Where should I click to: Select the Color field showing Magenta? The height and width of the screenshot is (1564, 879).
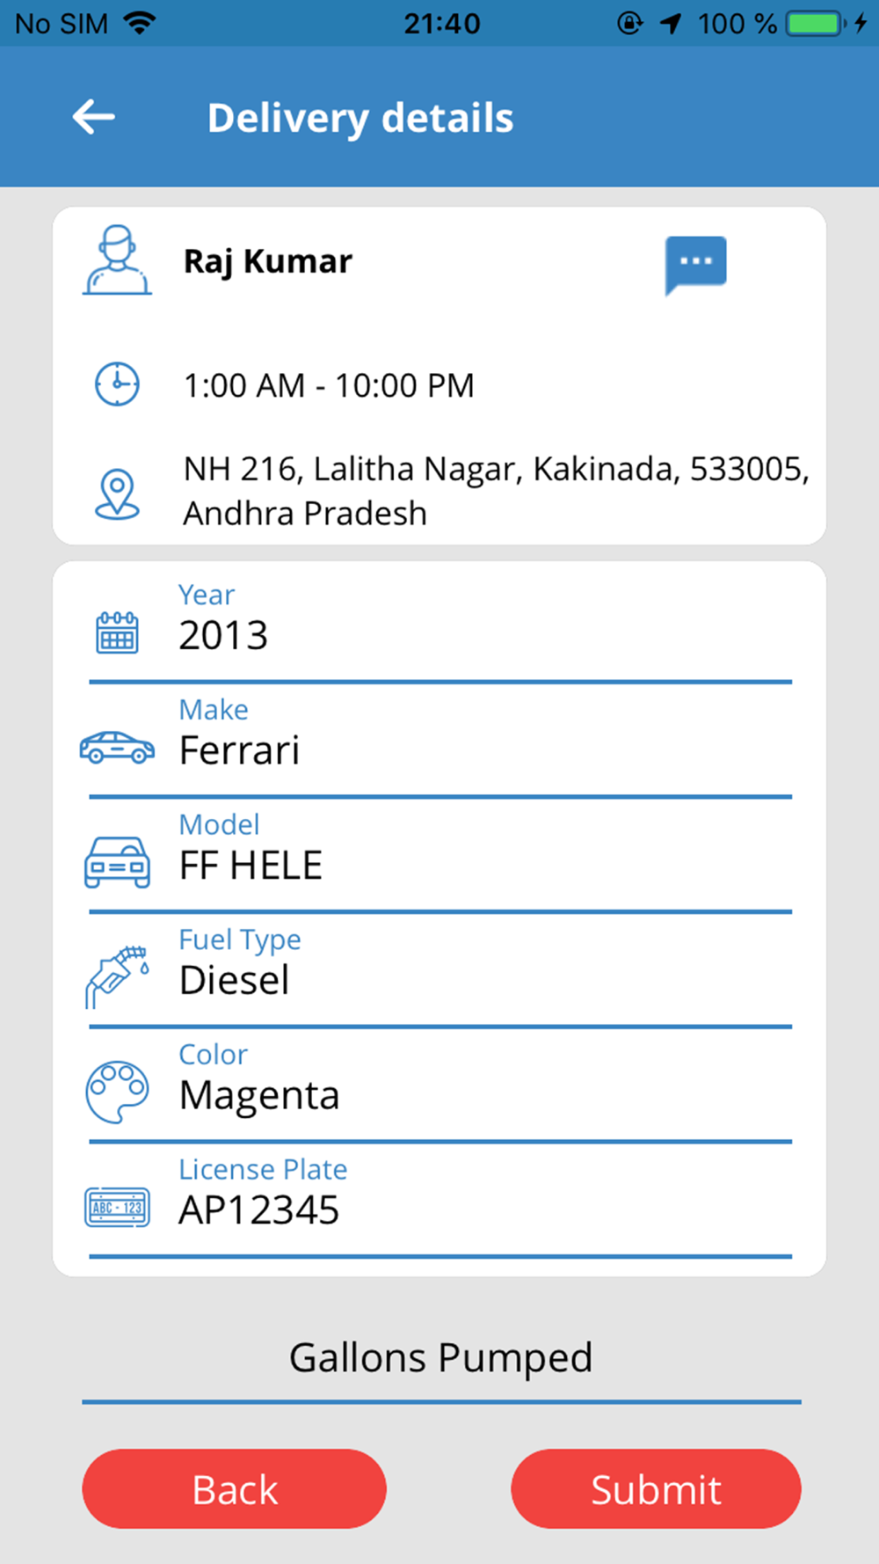[x=483, y=1095]
